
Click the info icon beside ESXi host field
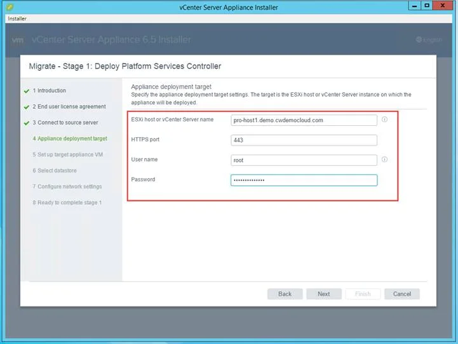(x=384, y=120)
